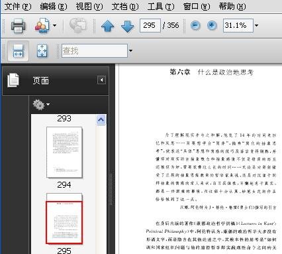The height and width of the screenshot is (254, 282).
Task: Open the 窗口(W) menu
Action: 197,7
